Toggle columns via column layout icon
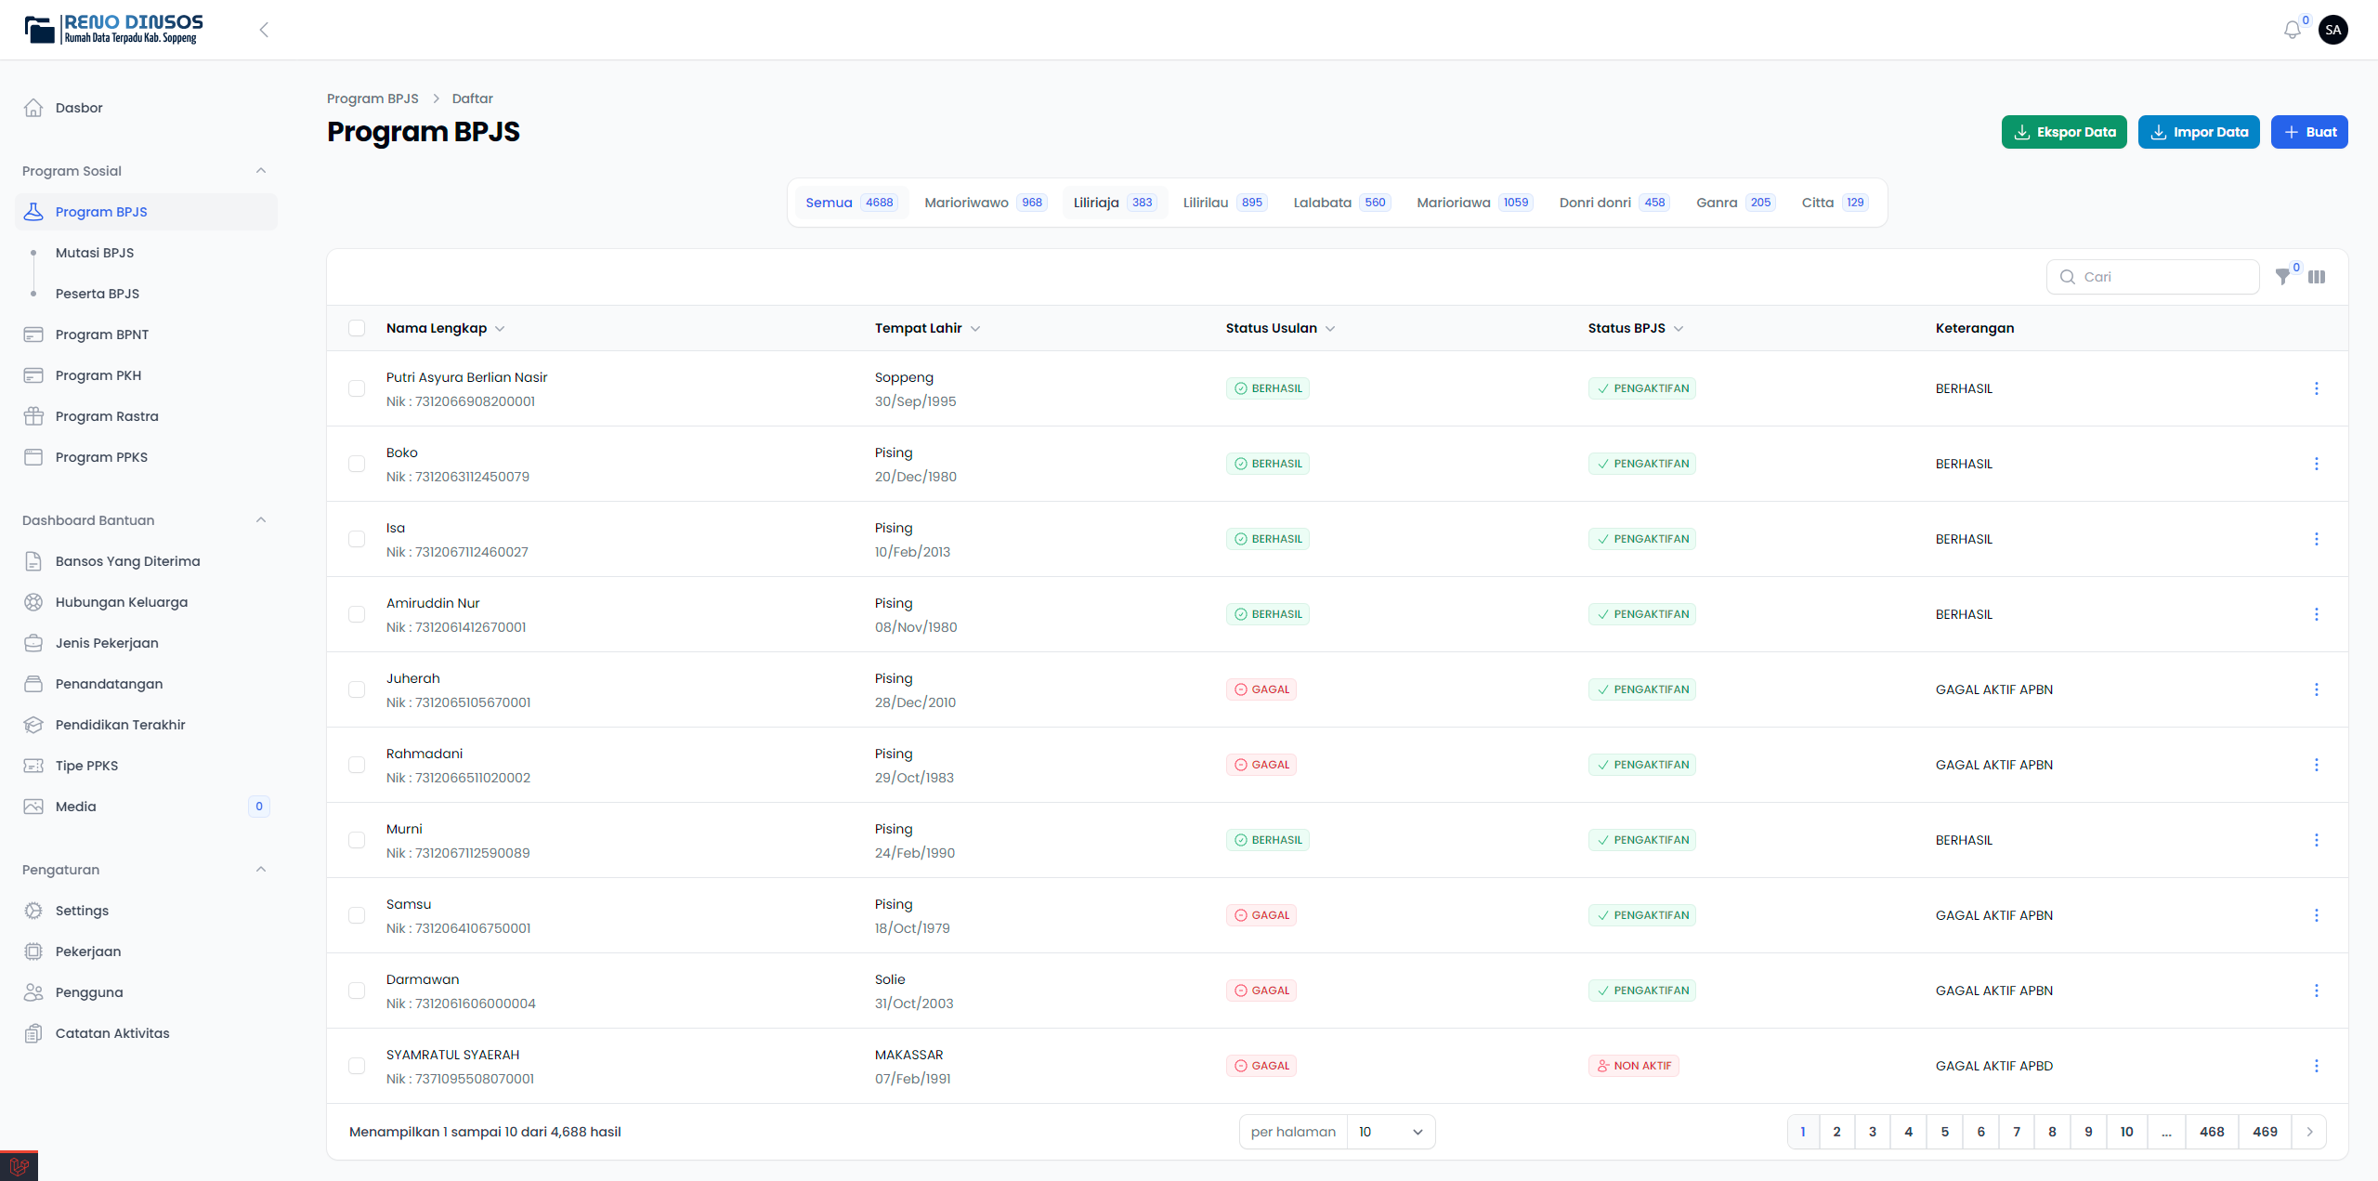The width and height of the screenshot is (2378, 1181). tap(2317, 277)
